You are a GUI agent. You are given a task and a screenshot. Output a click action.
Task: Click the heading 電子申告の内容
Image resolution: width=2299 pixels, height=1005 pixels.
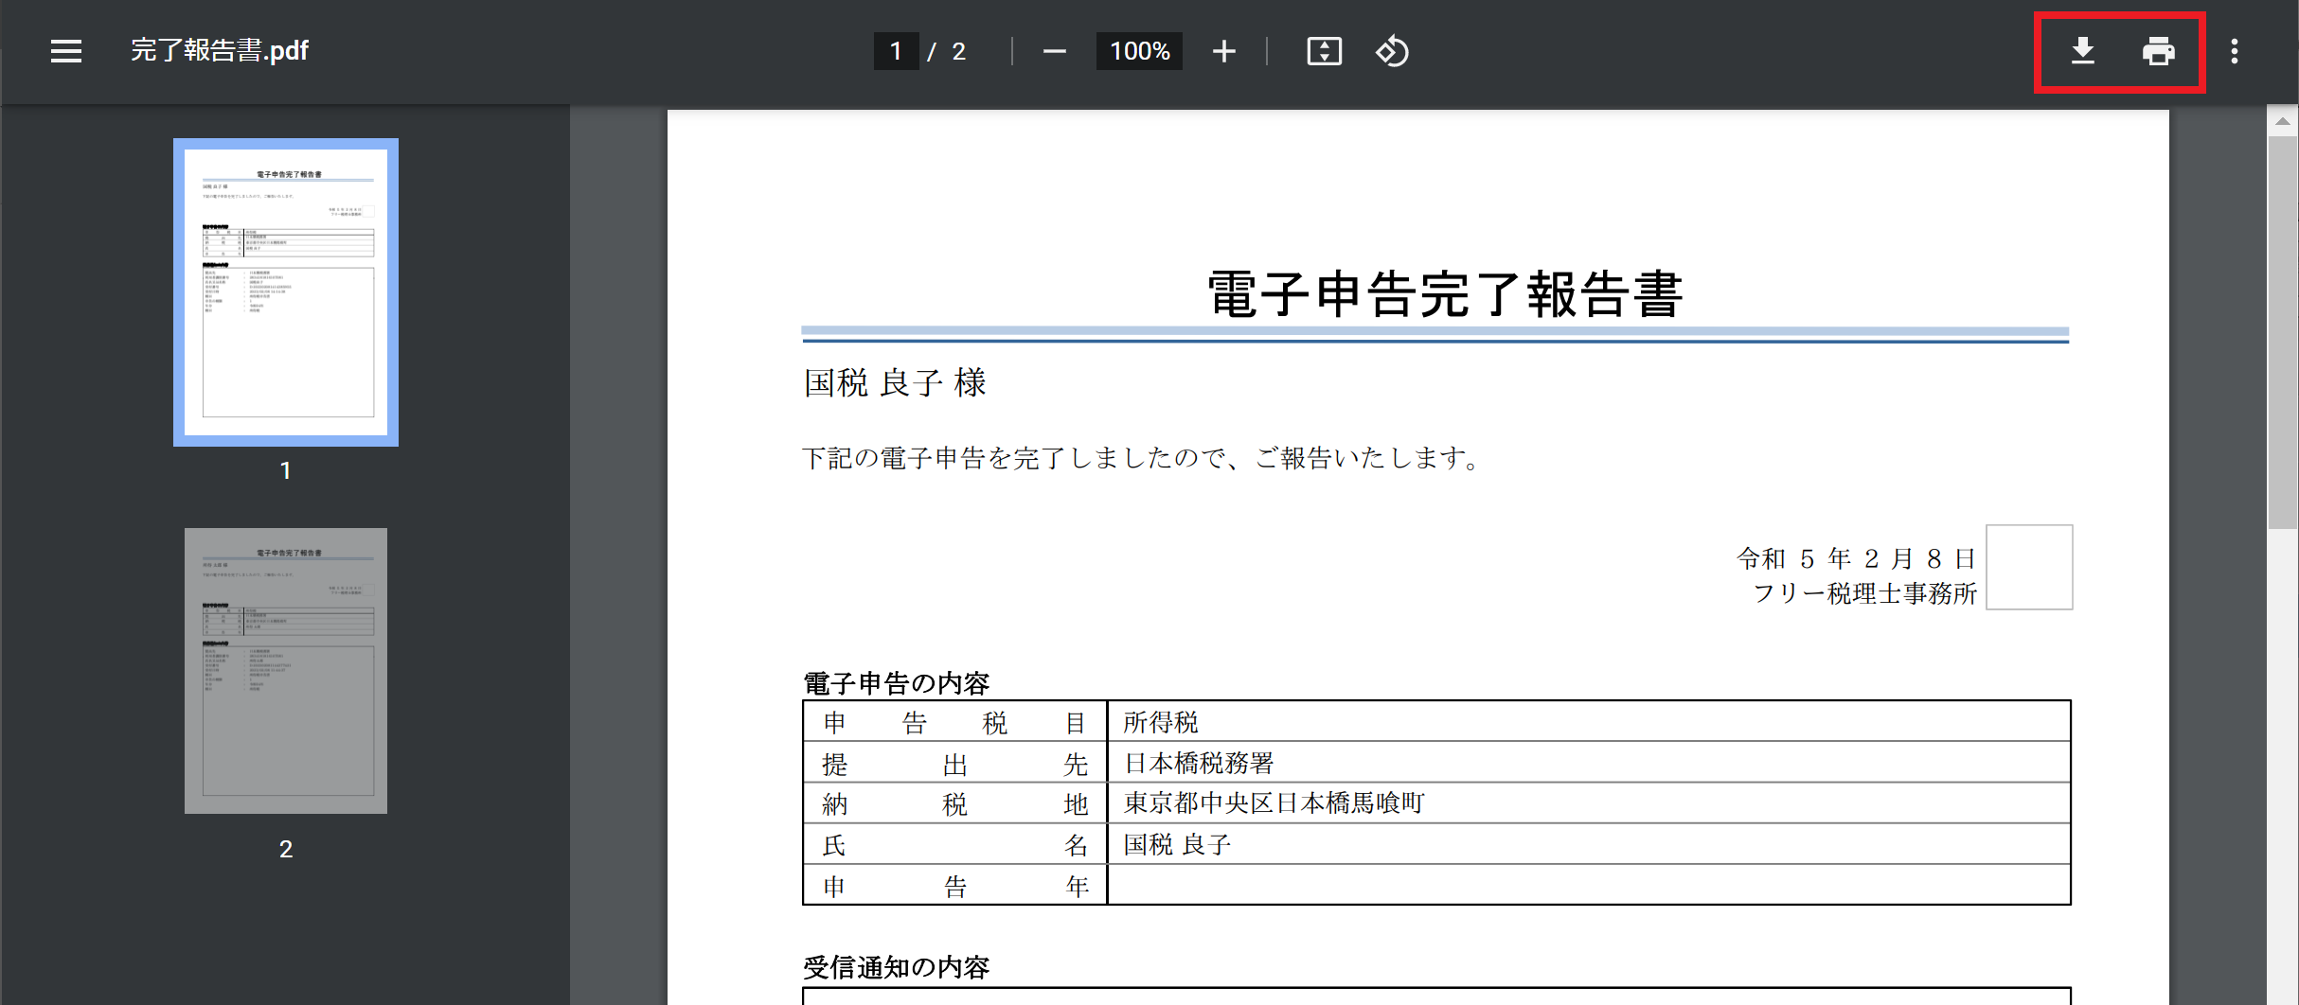897,683
